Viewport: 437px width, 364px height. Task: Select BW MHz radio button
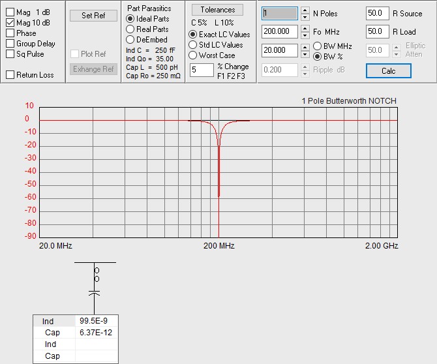coord(318,46)
